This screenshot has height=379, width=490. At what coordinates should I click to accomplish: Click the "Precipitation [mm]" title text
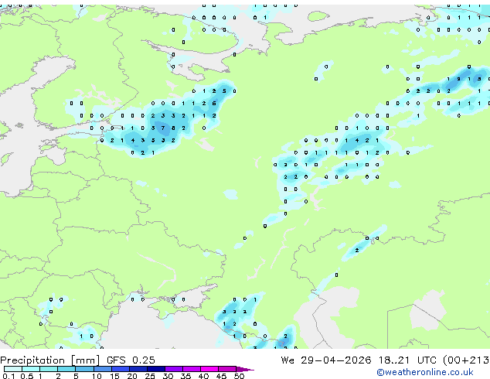(x=49, y=360)
